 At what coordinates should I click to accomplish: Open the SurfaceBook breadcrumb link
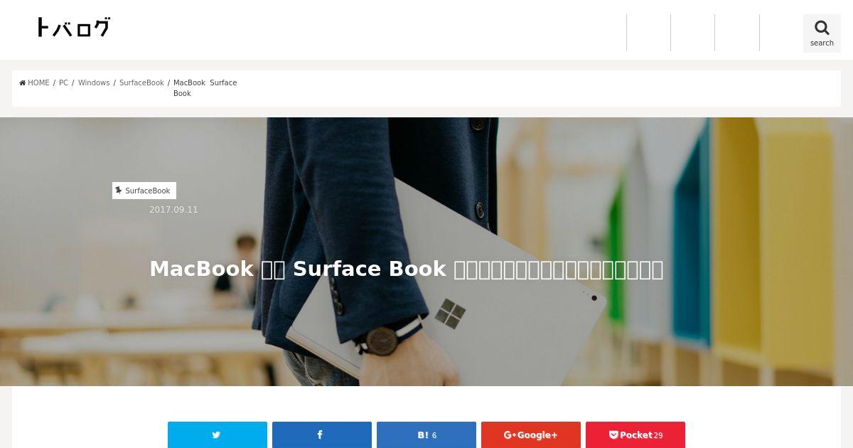(141, 83)
